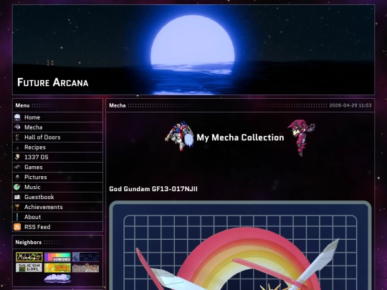Open the Recipes page from the menu
Image resolution: width=387 pixels, height=290 pixels.
(x=57, y=148)
